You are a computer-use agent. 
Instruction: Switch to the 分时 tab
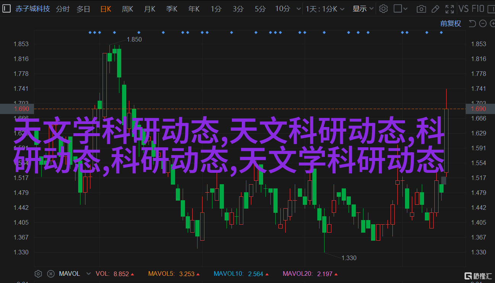[63, 9]
